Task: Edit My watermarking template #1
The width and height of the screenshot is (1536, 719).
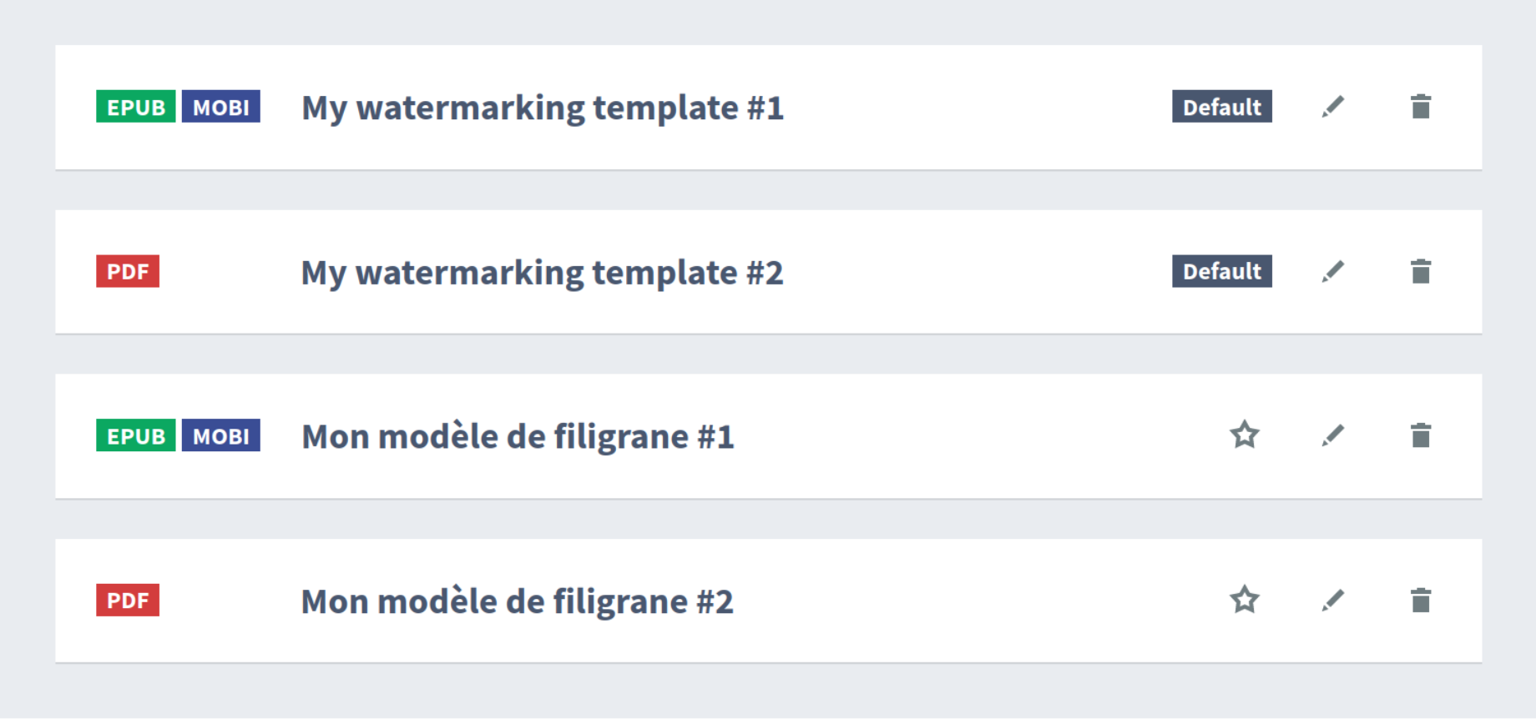Action: (x=1333, y=106)
